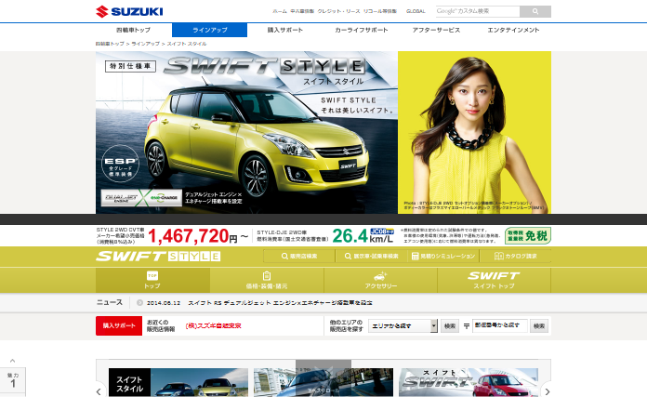This screenshot has height=397, width=647.
Task: Open the クレジット・リース link
Action: tap(338, 11)
